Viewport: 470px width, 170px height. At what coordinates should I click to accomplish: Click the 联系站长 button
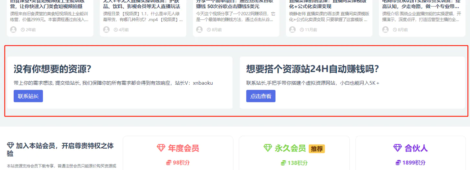pos(28,96)
